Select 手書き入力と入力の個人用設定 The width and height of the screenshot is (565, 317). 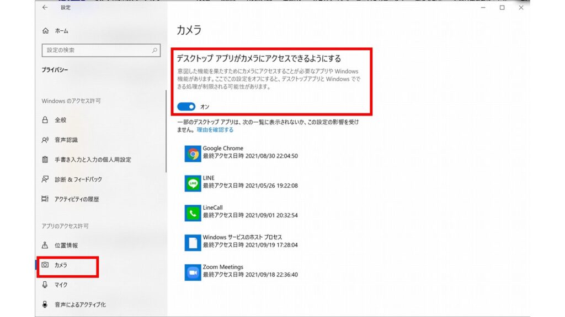93,160
